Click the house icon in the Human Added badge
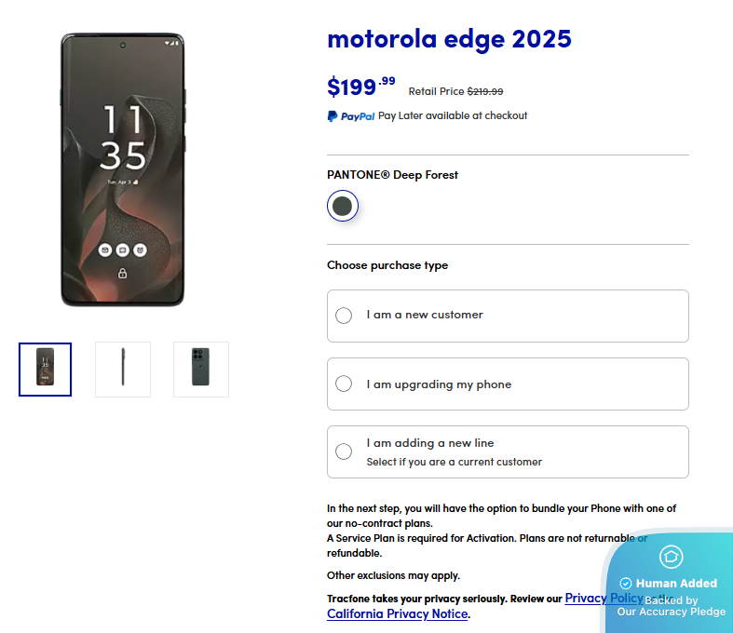The height and width of the screenshot is (633, 733). coord(671,557)
